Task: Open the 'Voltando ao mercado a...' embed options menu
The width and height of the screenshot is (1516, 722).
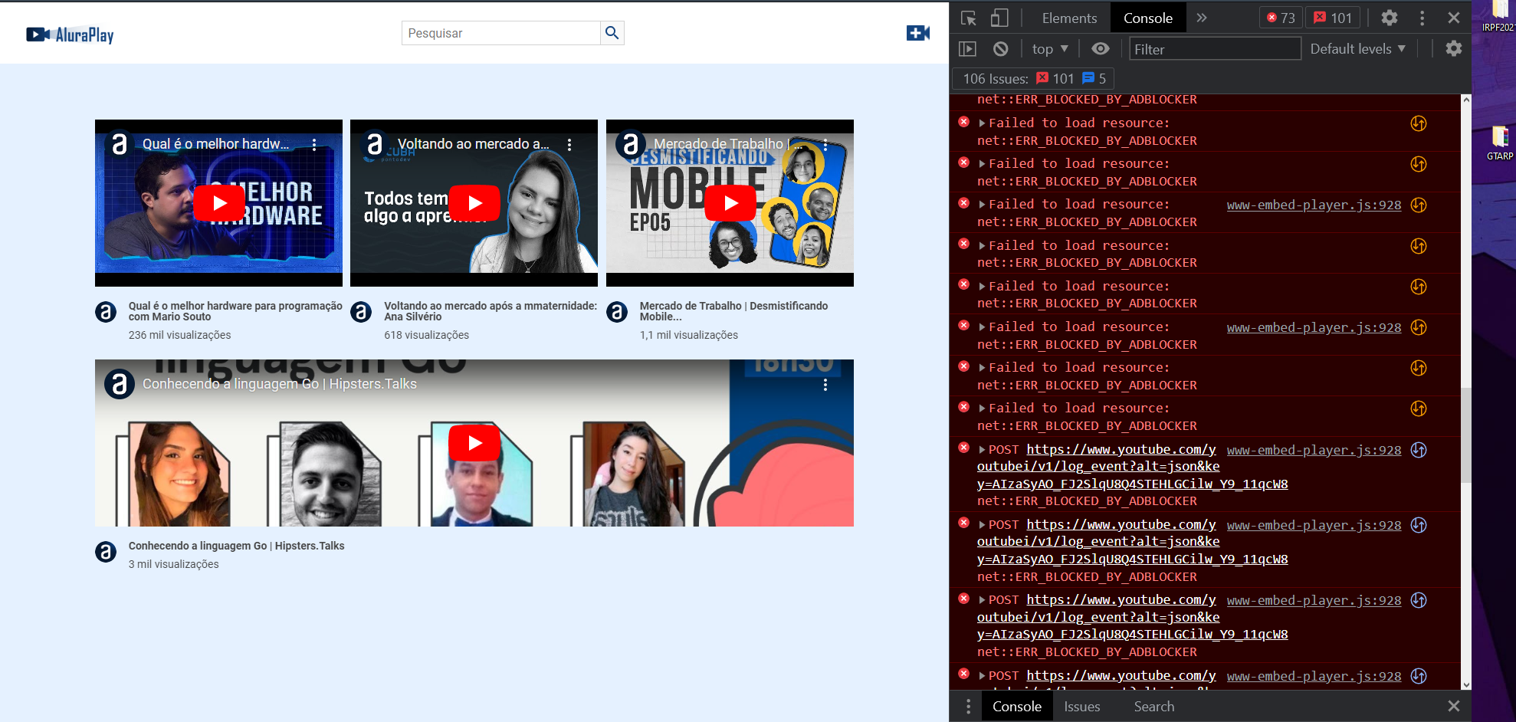Action: pyautogui.click(x=569, y=144)
